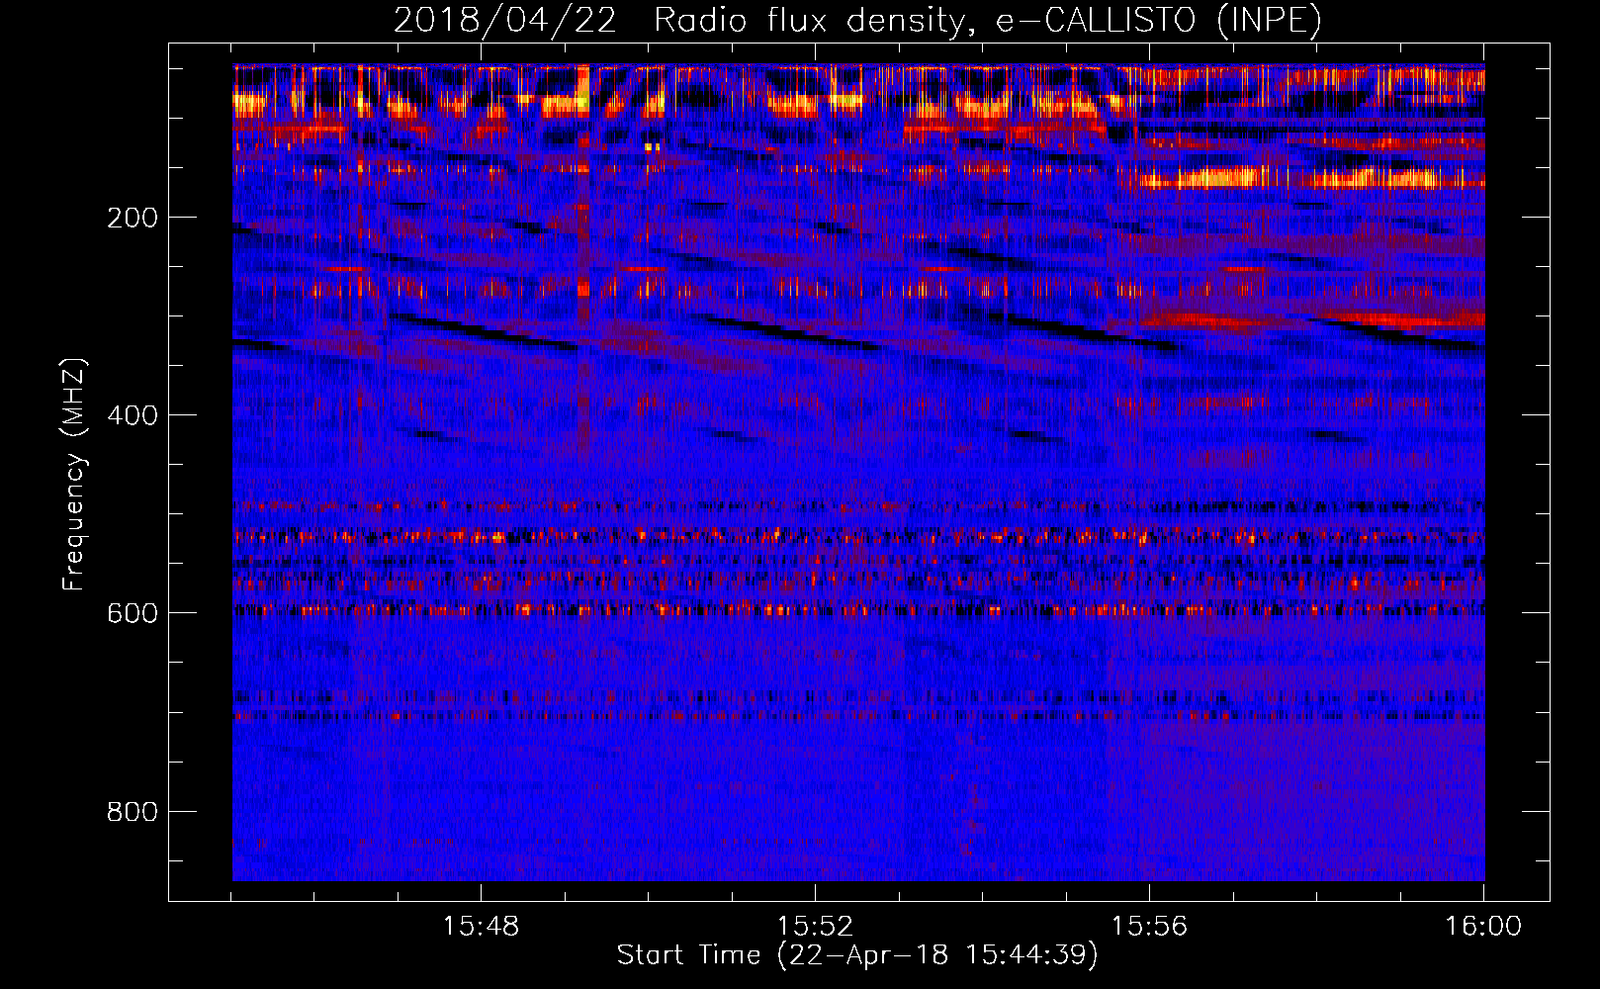Select the 'e-CALLISTO (INPE)' text in the title

pos(1159,21)
